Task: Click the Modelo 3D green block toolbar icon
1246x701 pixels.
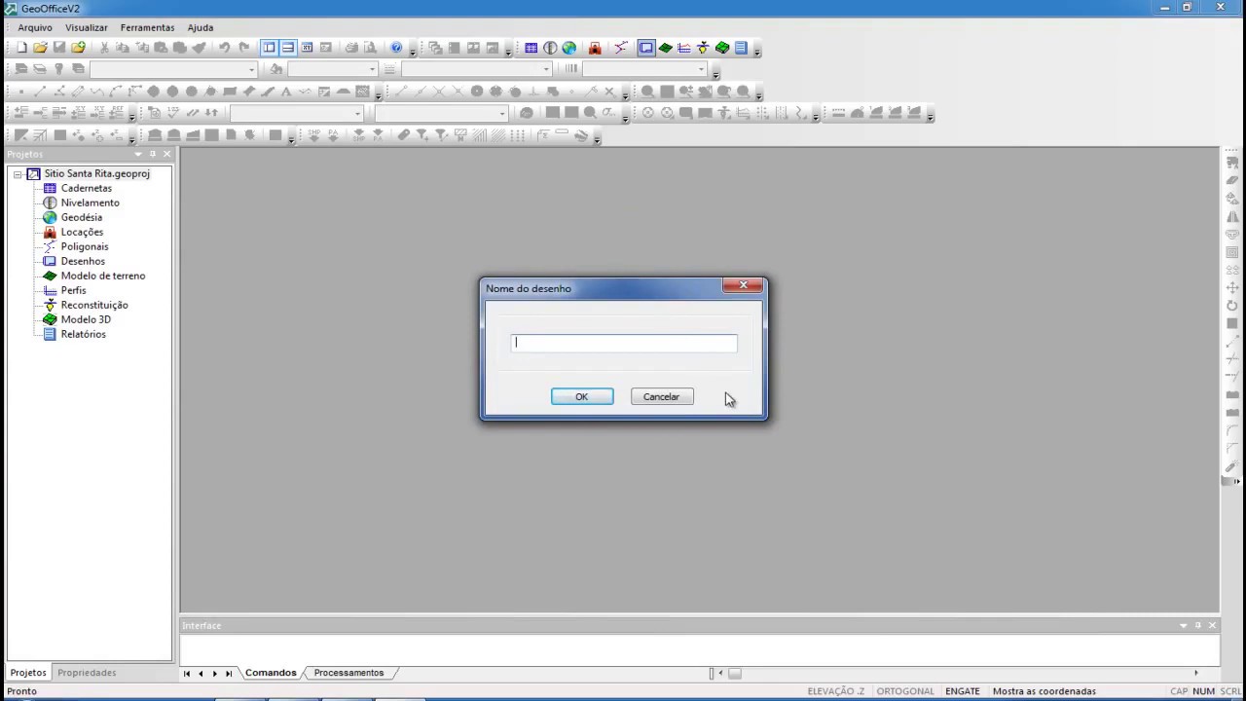Action: pos(722,48)
